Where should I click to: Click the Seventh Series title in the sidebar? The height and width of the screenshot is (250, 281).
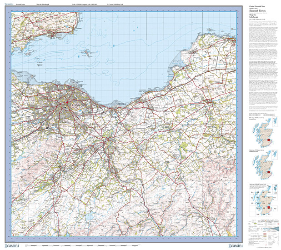tap(258, 12)
